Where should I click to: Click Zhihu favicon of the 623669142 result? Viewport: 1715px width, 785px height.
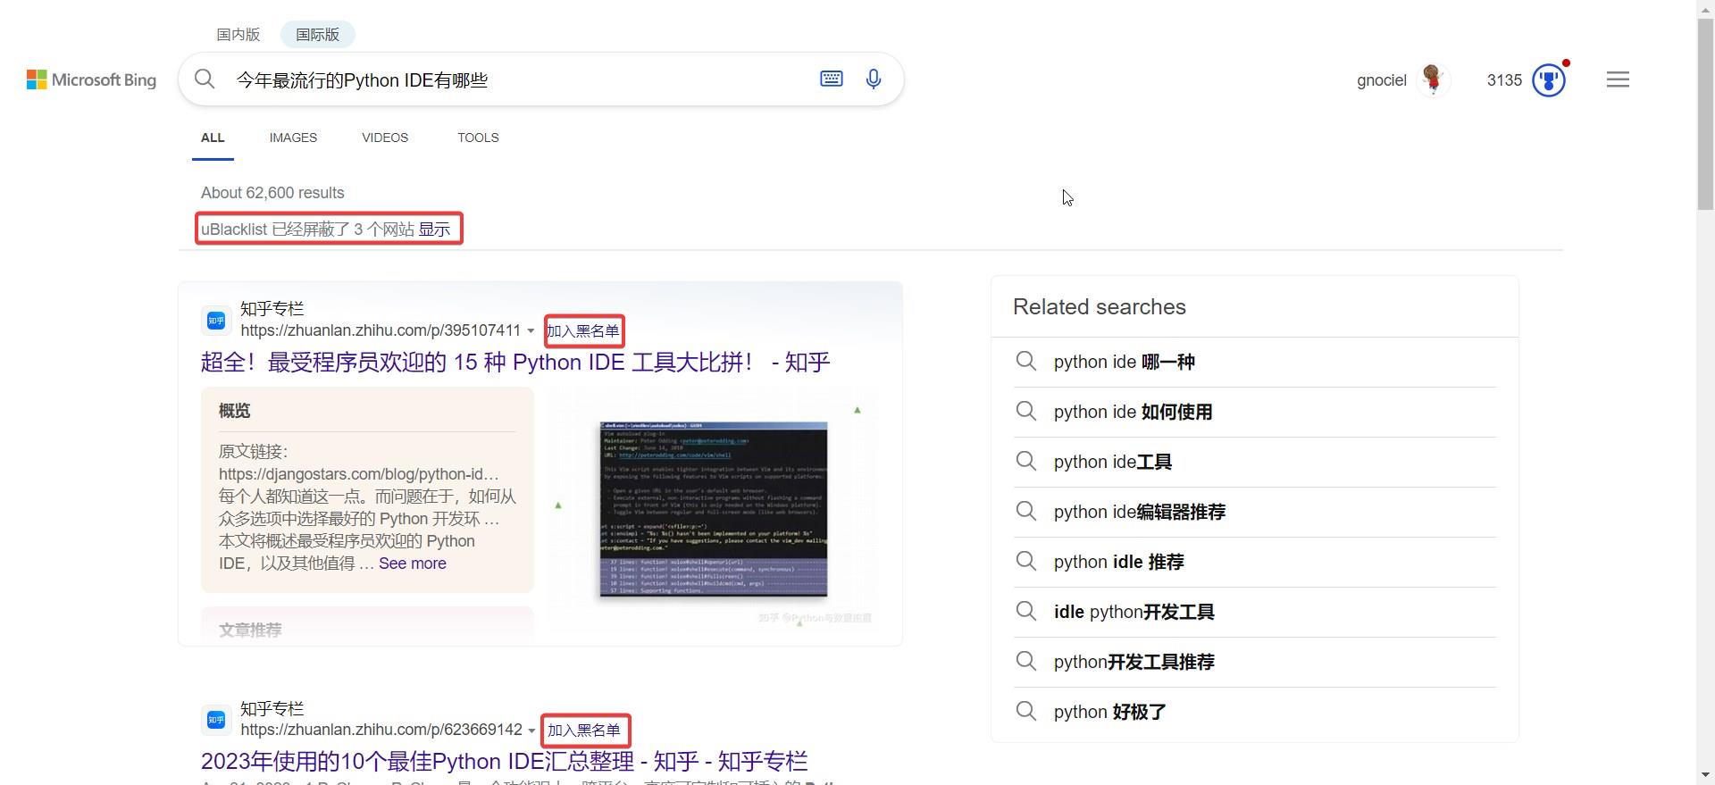216,719
